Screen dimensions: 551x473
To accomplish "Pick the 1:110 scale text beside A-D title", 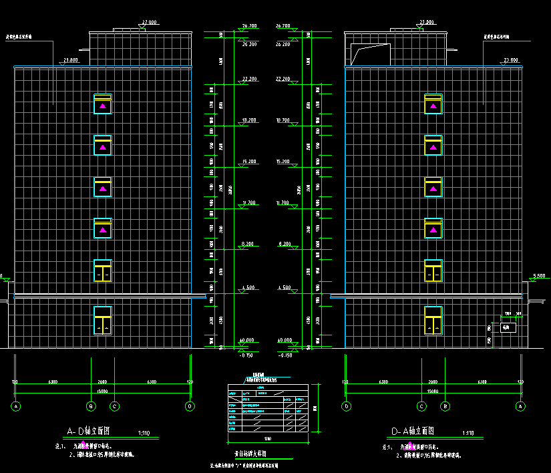I will coord(143,433).
